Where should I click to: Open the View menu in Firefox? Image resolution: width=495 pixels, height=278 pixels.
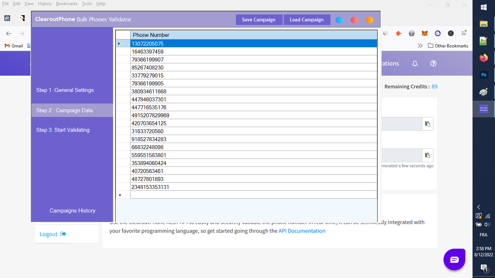coord(29,4)
